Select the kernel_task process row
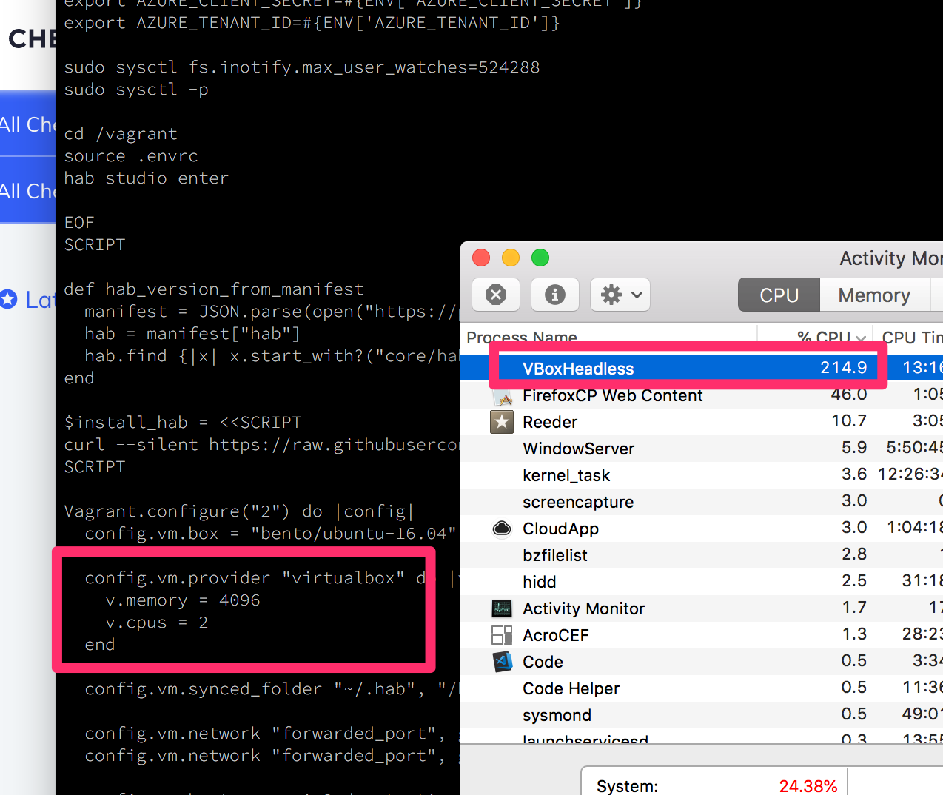The image size is (943, 795). [702, 474]
